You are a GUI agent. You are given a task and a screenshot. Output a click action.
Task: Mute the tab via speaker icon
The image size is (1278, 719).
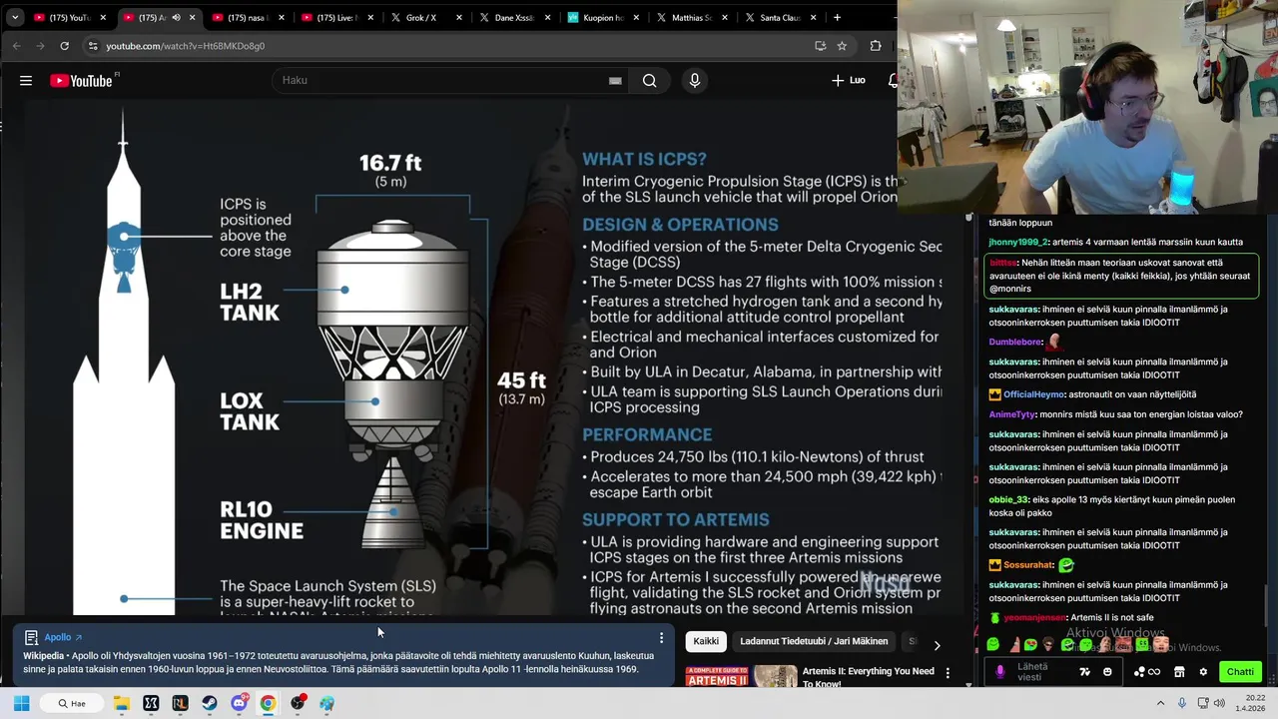pyautogui.click(x=176, y=17)
